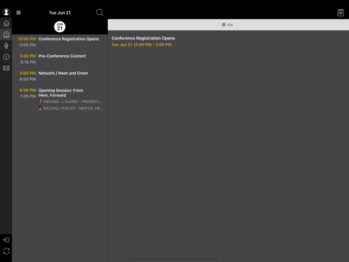Click the 12:00 PM start time
The width and height of the screenshot is (349, 262).
[x=27, y=39]
